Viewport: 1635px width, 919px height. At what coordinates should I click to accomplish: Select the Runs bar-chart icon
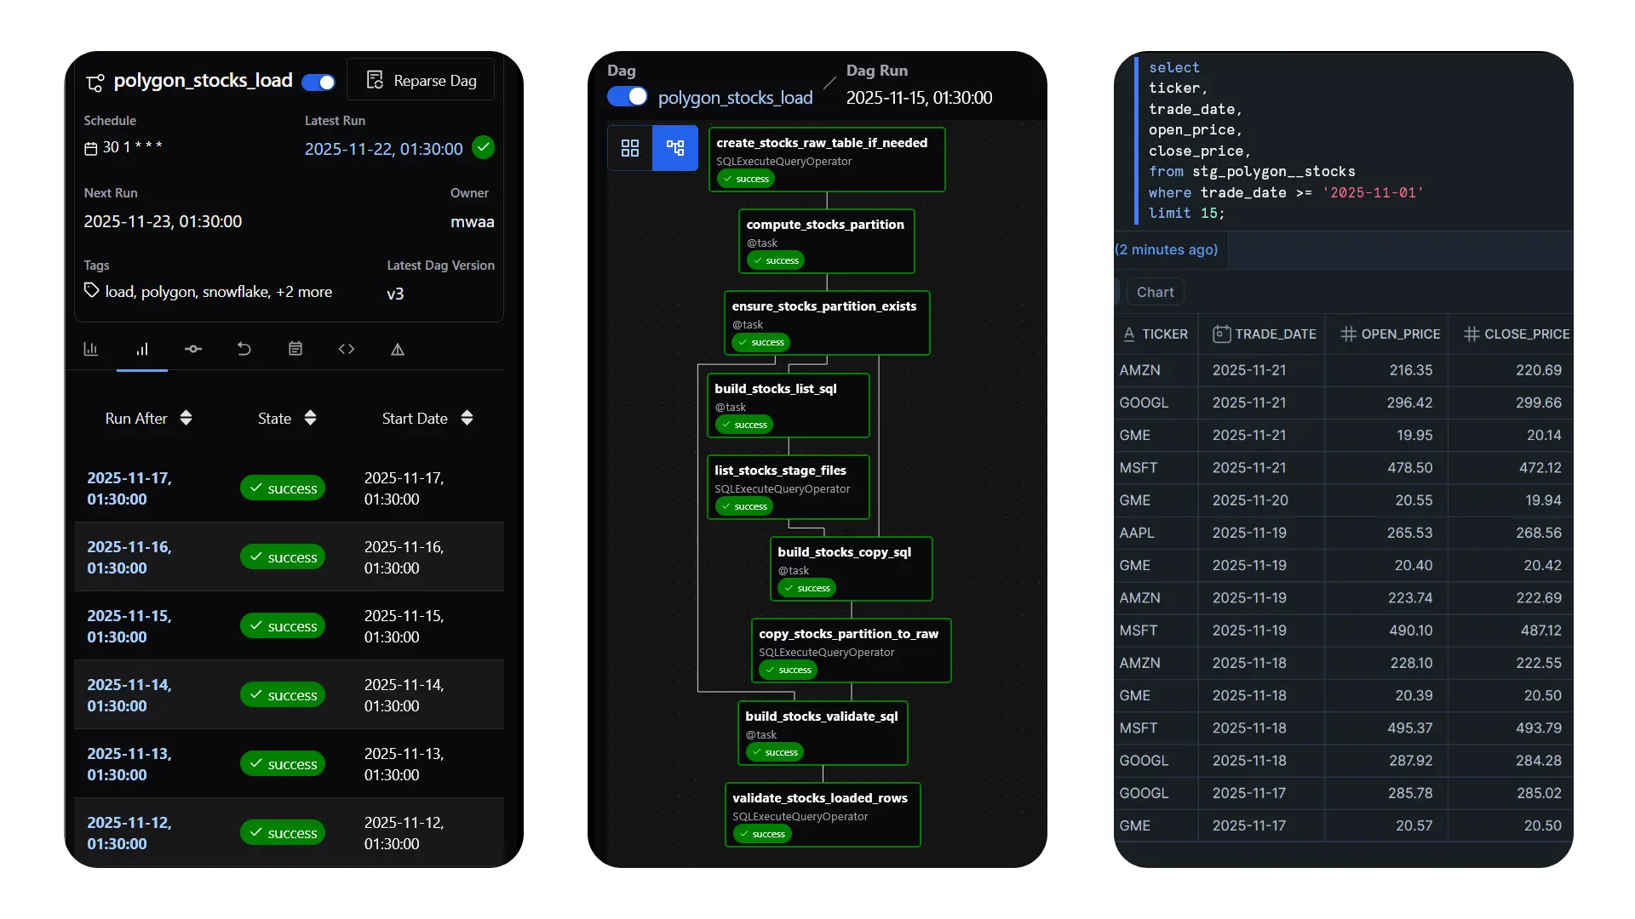coord(141,349)
